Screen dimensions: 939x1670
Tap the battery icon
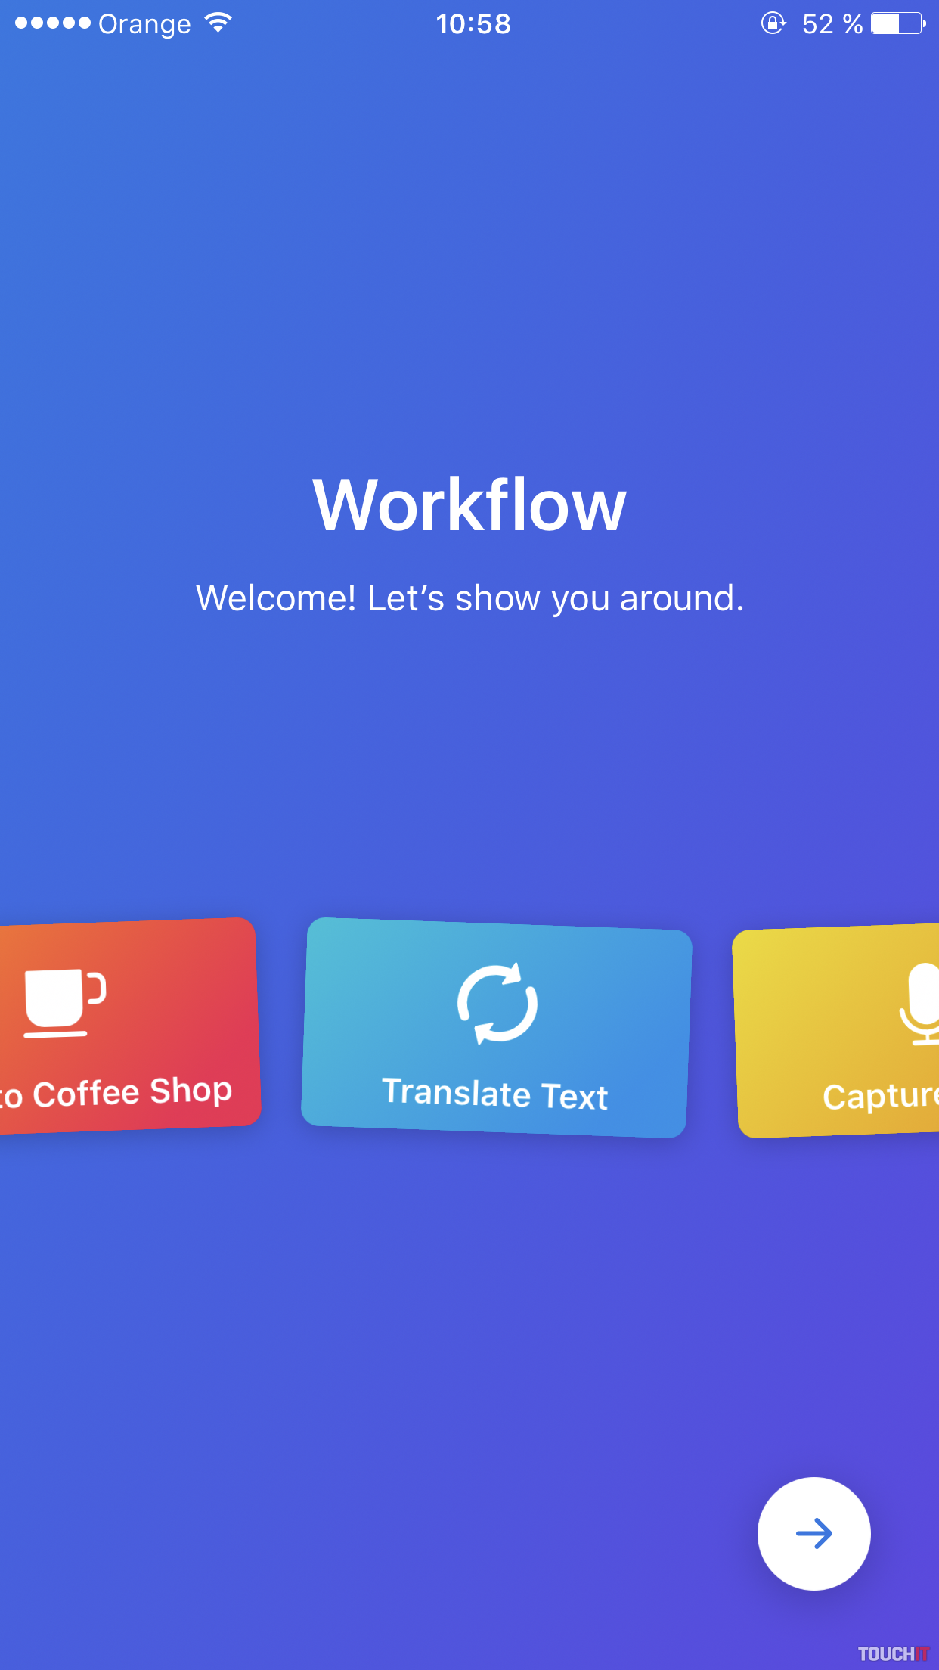[x=897, y=23]
